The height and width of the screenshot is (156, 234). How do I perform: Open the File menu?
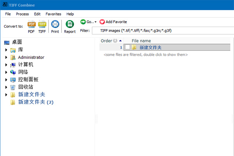[x=8, y=14]
